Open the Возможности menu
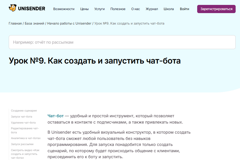The height and width of the screenshot is (165, 240). point(64,9)
